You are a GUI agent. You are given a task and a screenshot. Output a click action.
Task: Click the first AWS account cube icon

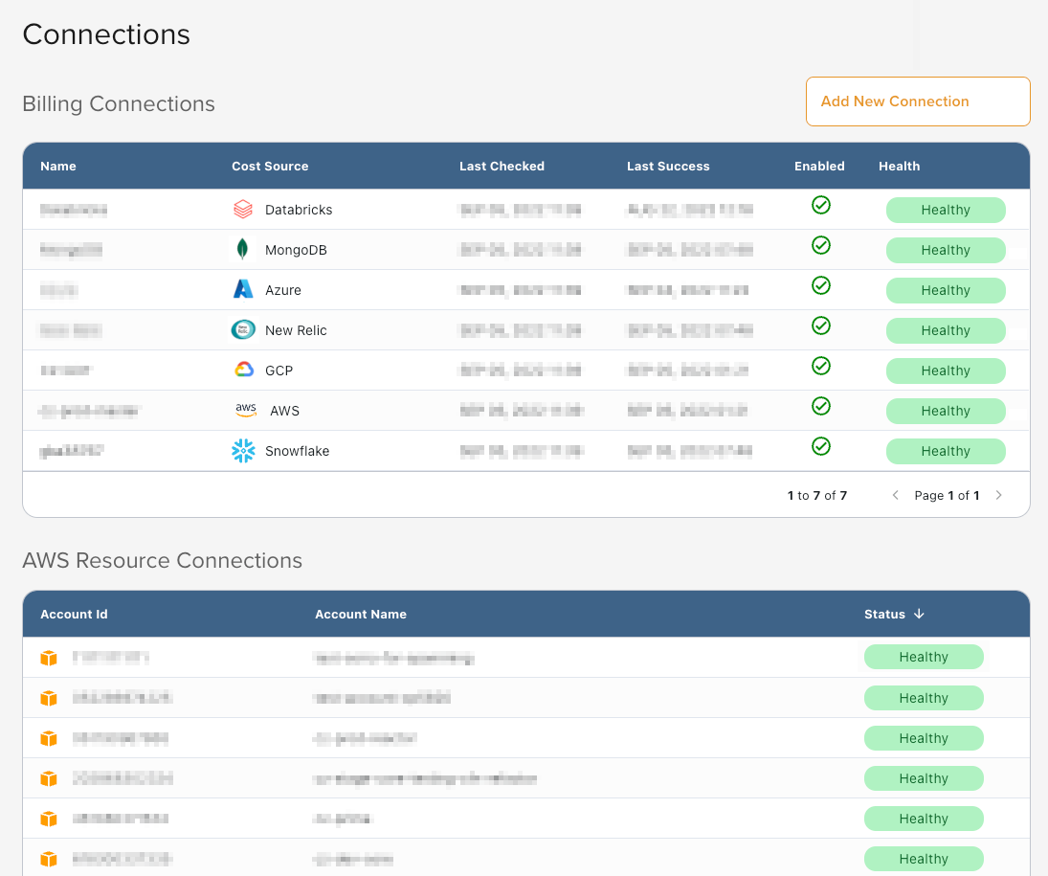(49, 658)
